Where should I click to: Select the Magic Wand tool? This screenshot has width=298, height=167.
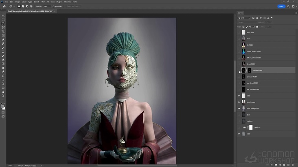[3, 28]
